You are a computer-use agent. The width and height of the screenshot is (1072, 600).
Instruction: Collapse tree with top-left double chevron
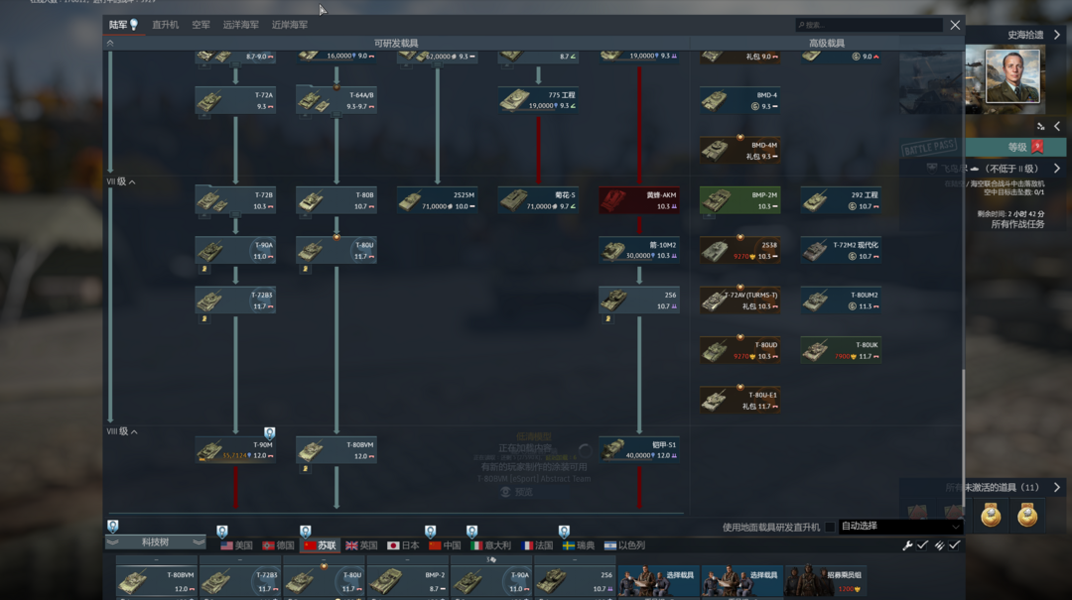(x=110, y=43)
